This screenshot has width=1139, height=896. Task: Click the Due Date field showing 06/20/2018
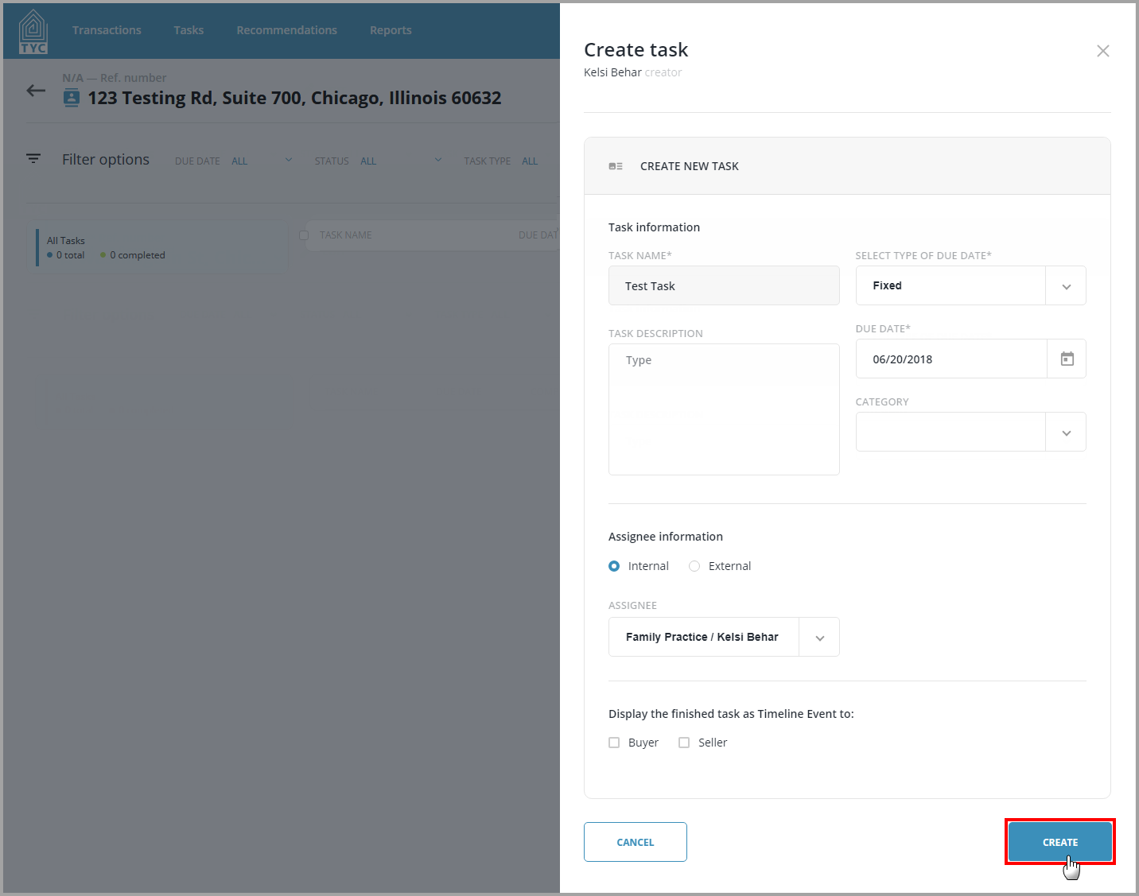click(x=951, y=359)
